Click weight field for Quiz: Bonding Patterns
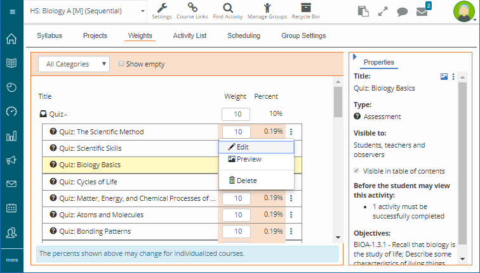Screen dimensions: 480x273 (237, 231)
